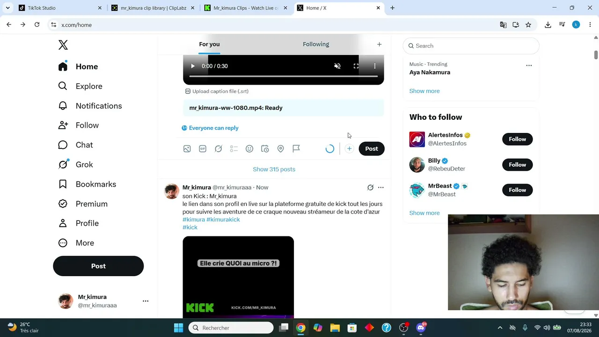Open Grok in the sidebar
The width and height of the screenshot is (599, 337).
click(75, 165)
